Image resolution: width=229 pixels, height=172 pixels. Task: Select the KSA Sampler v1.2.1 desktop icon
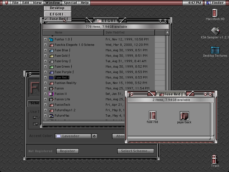(215, 31)
